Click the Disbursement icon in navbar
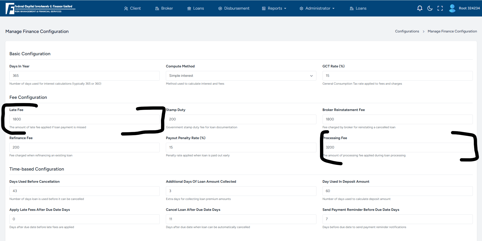 point(220,8)
